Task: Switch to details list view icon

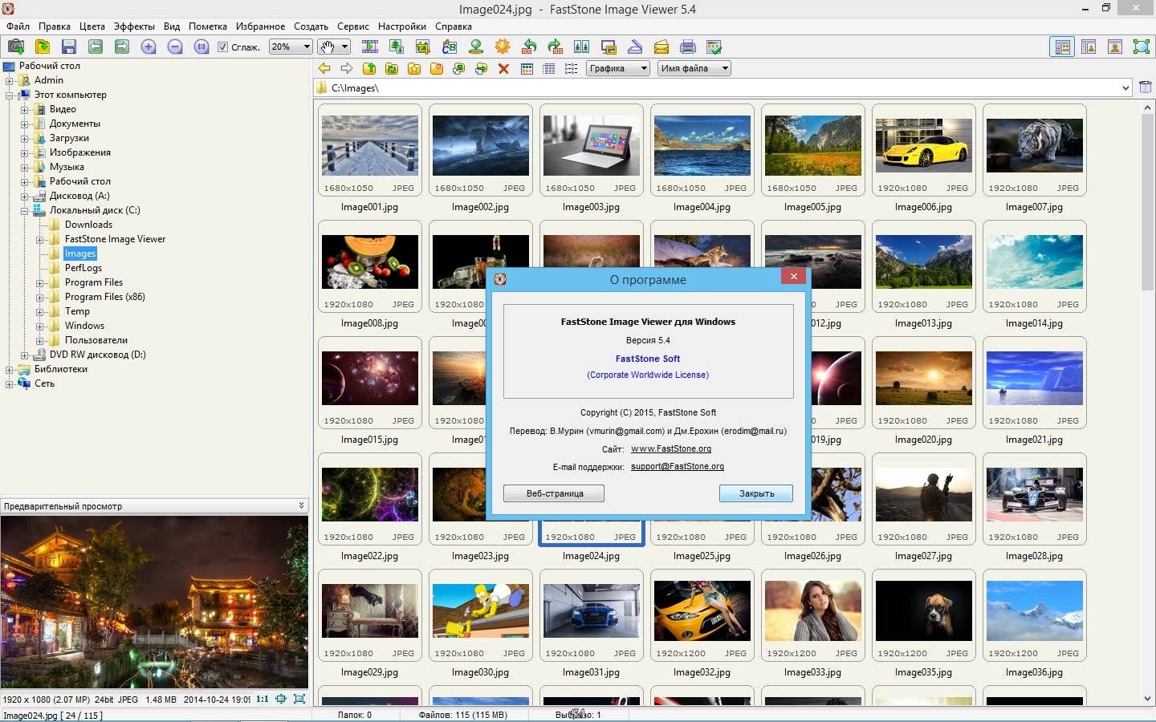Action: 549,68
